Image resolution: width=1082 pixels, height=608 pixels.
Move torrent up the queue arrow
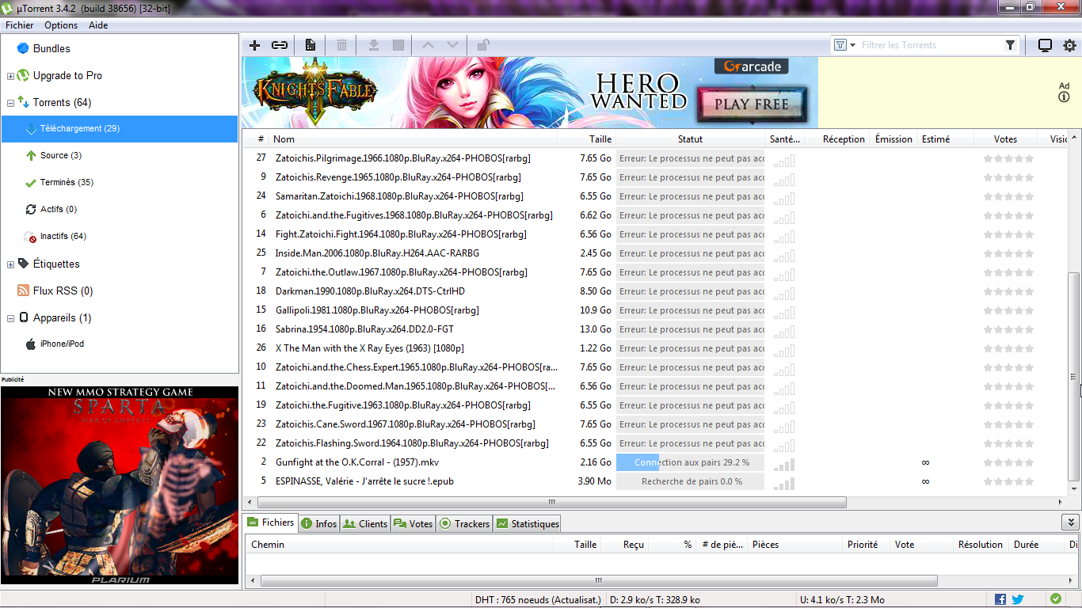click(x=429, y=45)
